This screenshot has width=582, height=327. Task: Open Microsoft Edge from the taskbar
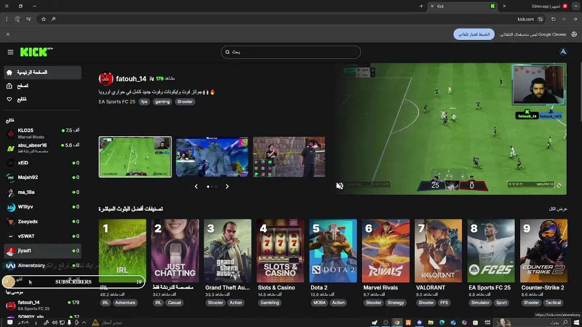coord(442,322)
